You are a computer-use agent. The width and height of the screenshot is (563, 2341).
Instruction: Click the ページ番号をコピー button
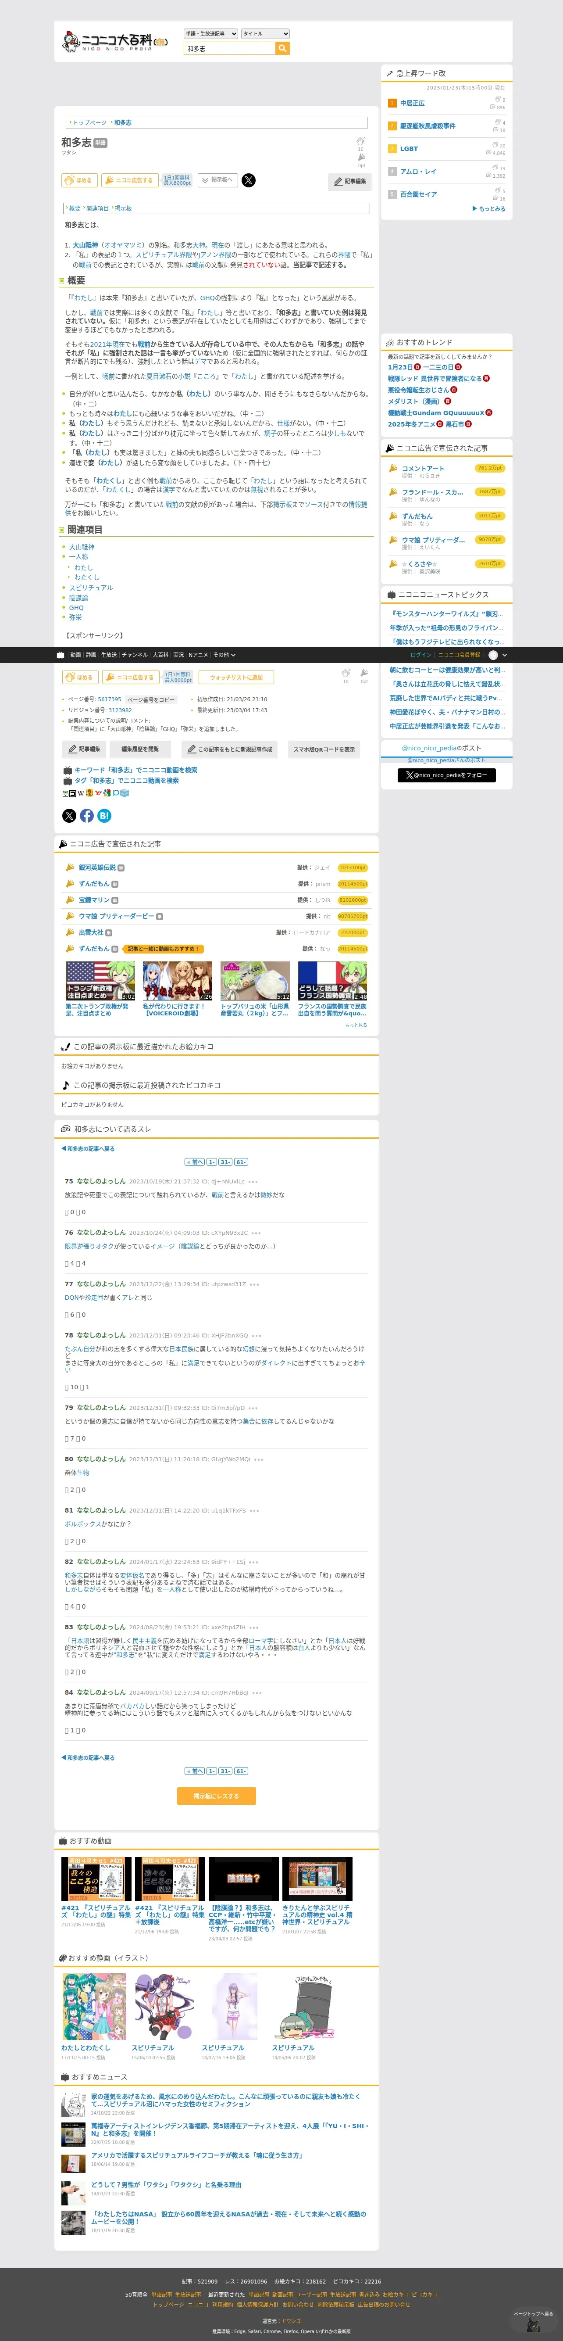coord(151,700)
